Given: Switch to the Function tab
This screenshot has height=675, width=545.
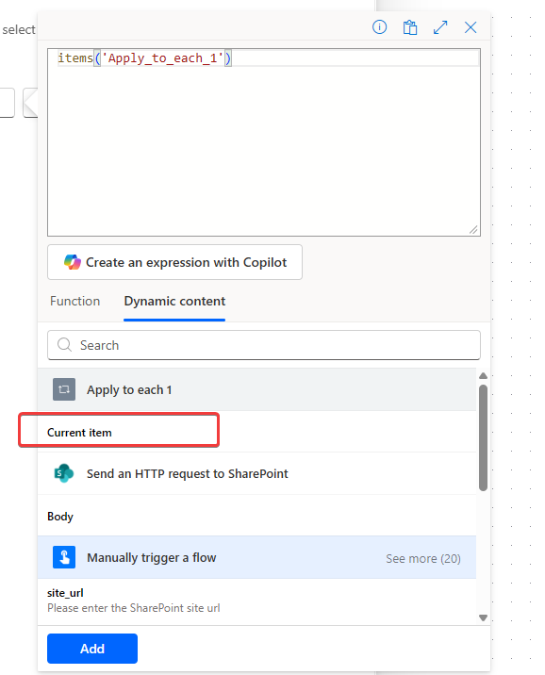Looking at the screenshot, I should tap(74, 301).
